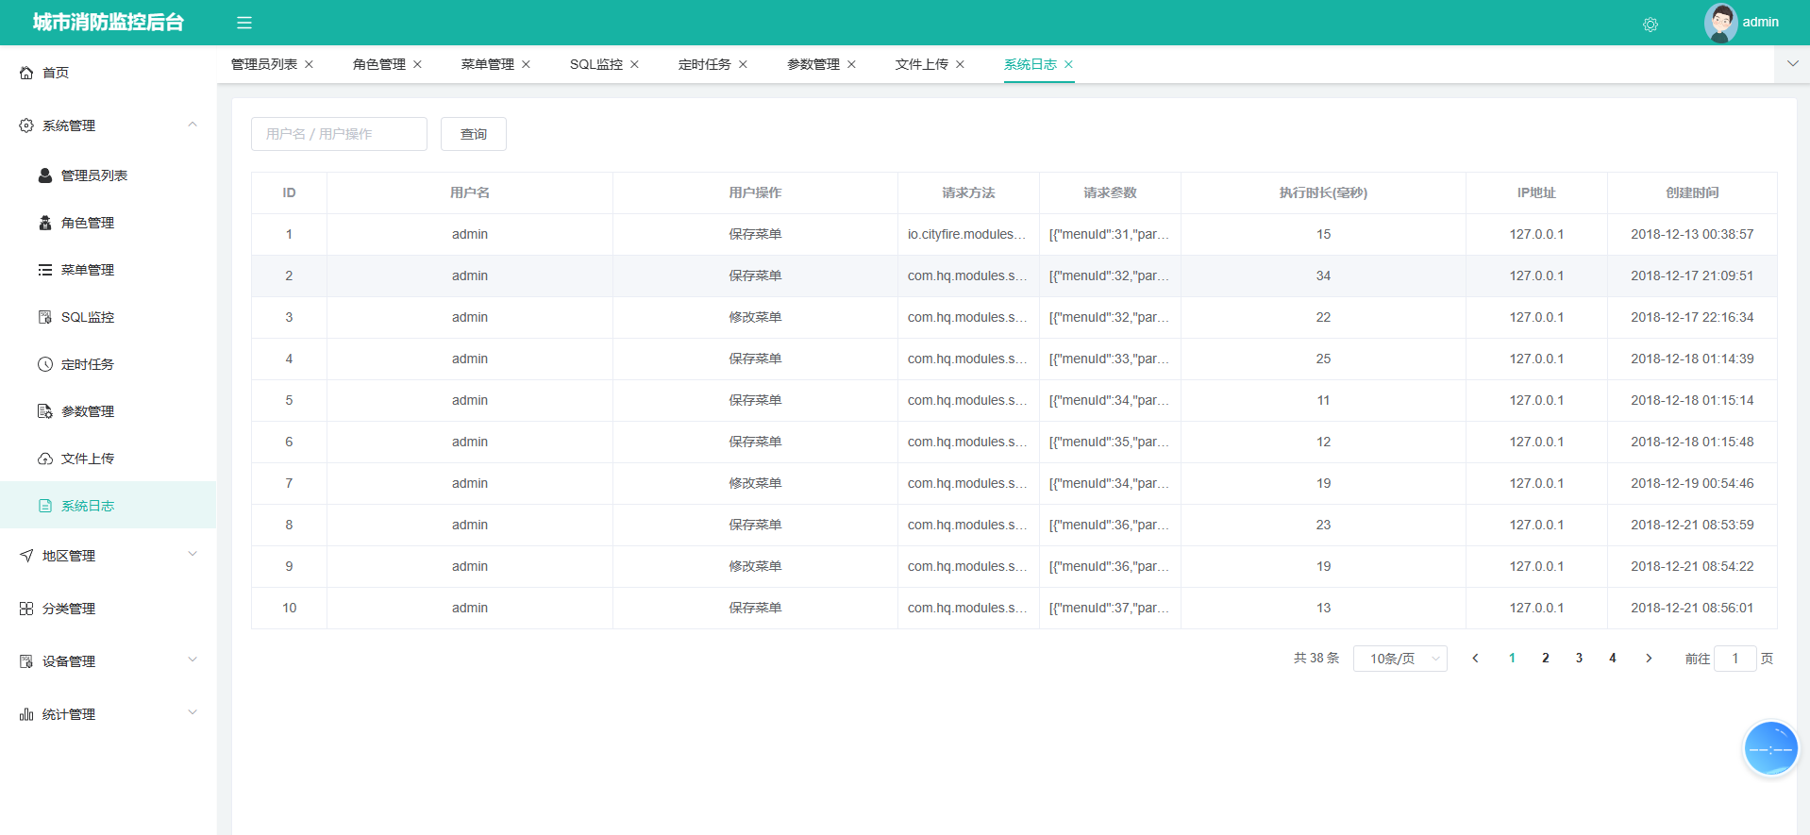
Task: Click the 管理员列表 person icon in sidebar
Action: [44, 175]
